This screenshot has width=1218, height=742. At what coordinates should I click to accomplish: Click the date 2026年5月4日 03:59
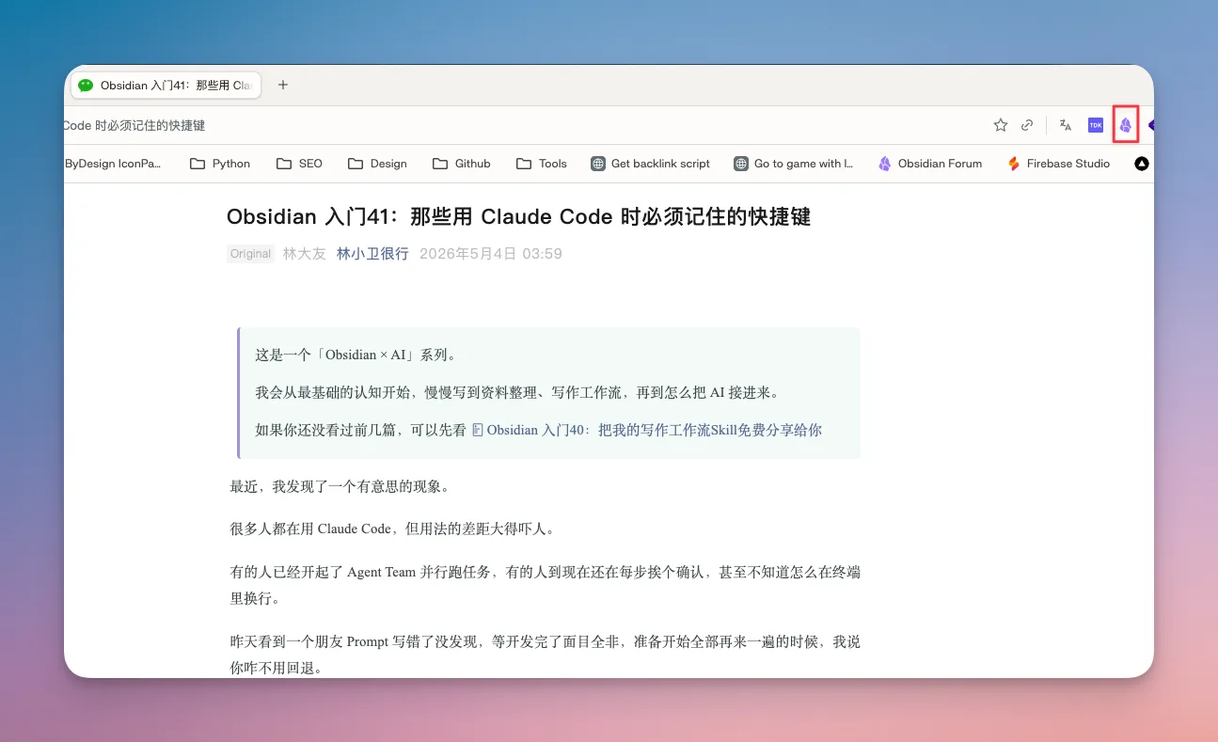pyautogui.click(x=491, y=254)
